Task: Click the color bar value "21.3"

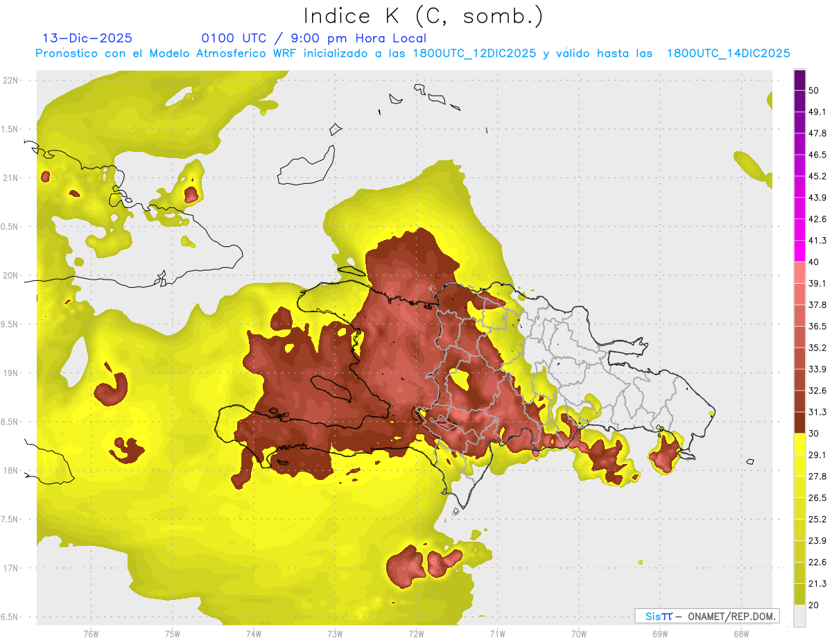Action: (x=817, y=584)
